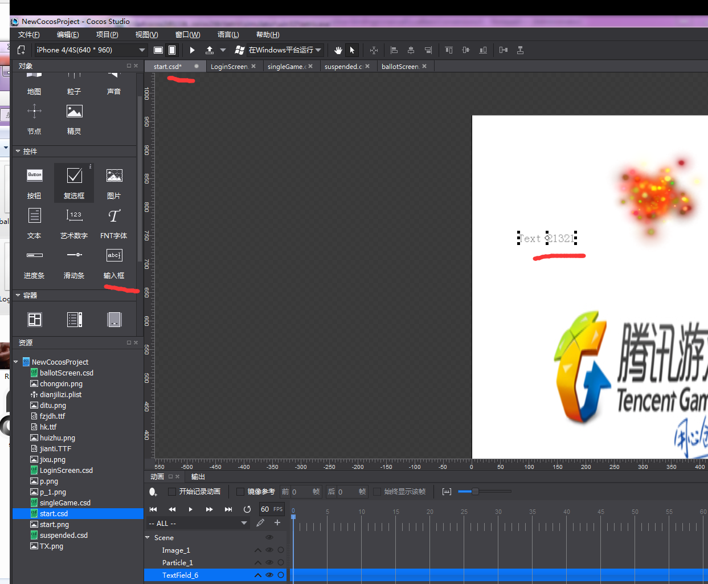This screenshot has width=708, height=584.
Task: Adjust the timeline zoom slider
Action: click(x=475, y=491)
